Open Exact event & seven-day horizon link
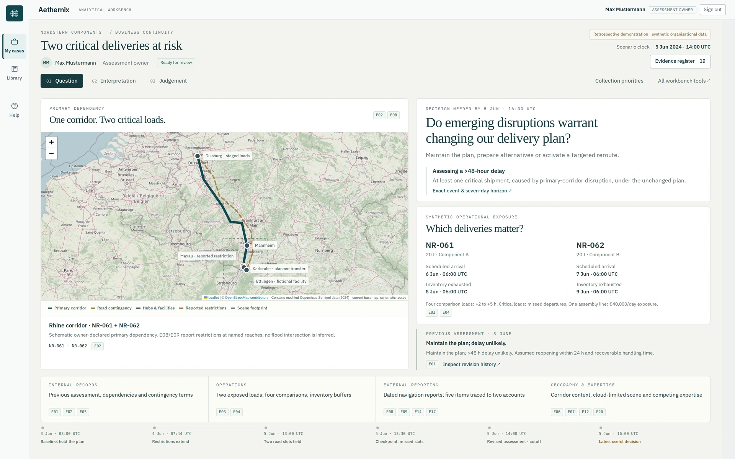The image size is (735, 459). click(472, 191)
